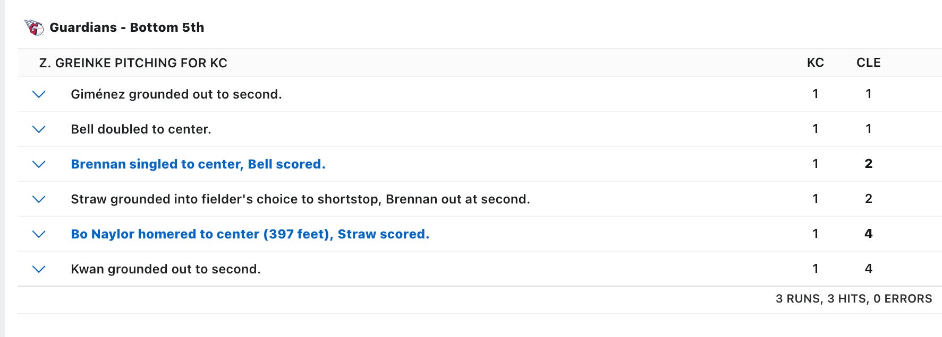Expand chevron next to Bo Naylor homer

coord(39,234)
